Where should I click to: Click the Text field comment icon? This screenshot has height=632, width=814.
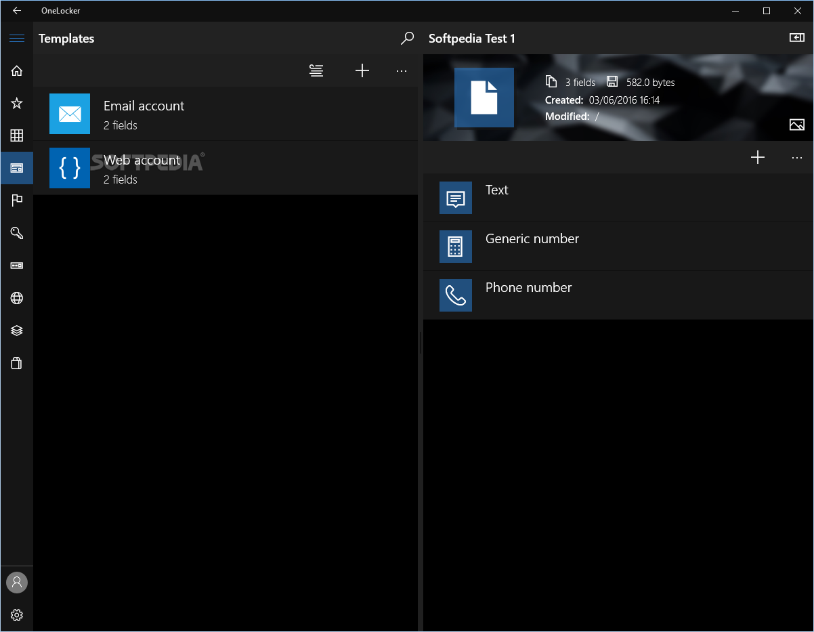456,198
